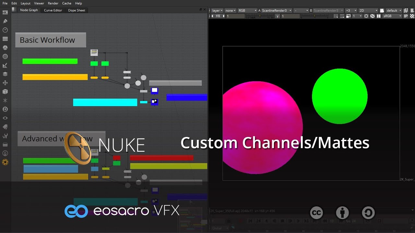Open the Channel nodes toolbar menu

(x=5, y=39)
